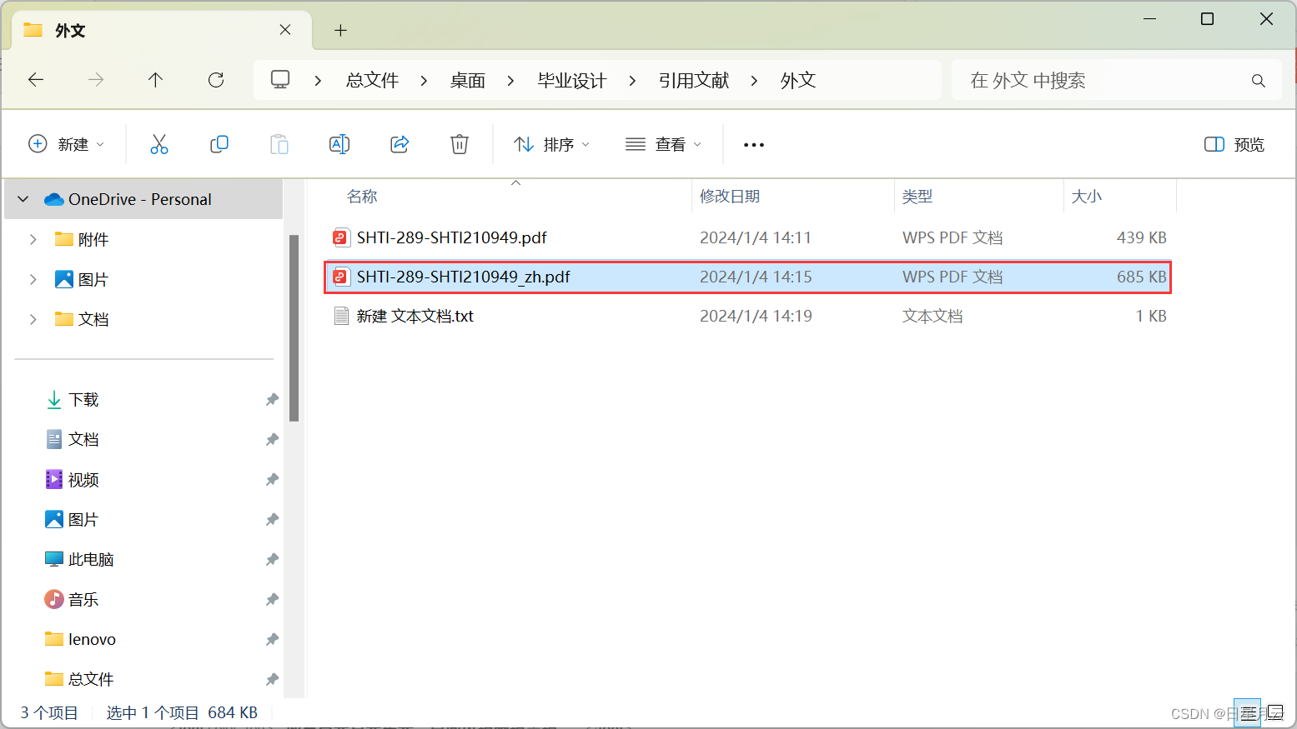Click the PC monitor icon in address bar

coord(280,80)
